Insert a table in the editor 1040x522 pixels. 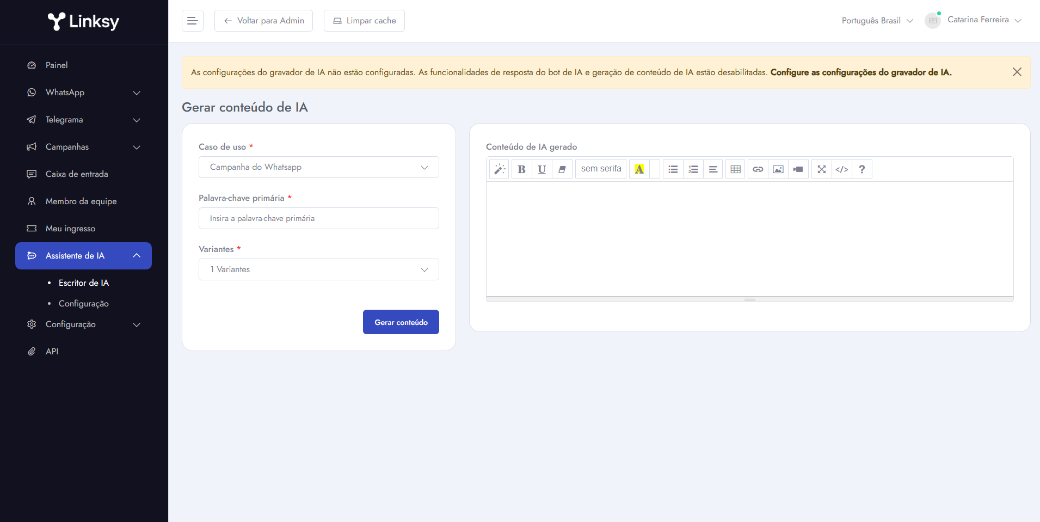coord(735,169)
